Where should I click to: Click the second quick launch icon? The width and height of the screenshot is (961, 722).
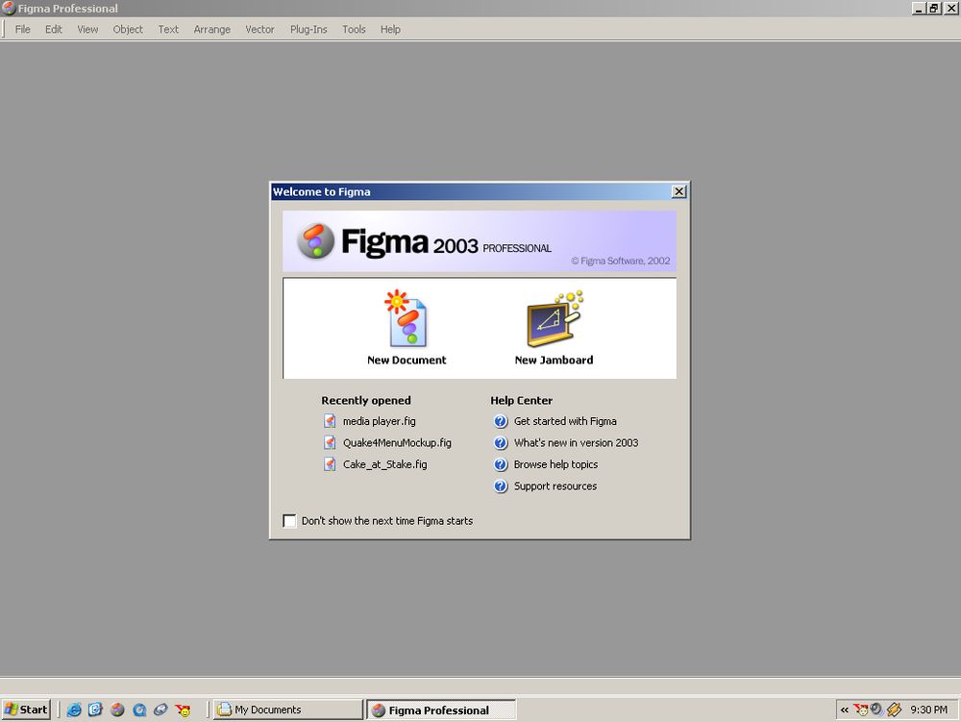click(x=95, y=710)
